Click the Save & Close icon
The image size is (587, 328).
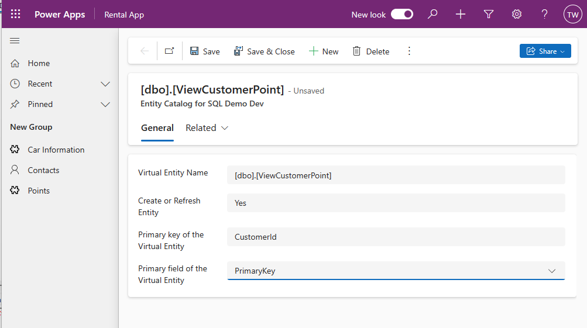click(x=238, y=51)
